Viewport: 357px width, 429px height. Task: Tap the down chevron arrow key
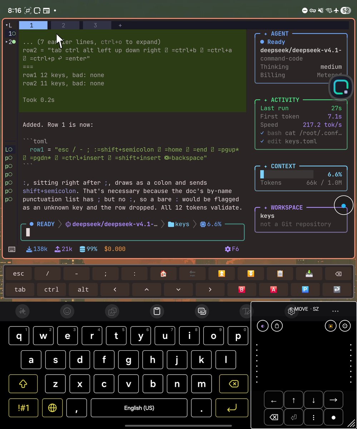click(178, 289)
